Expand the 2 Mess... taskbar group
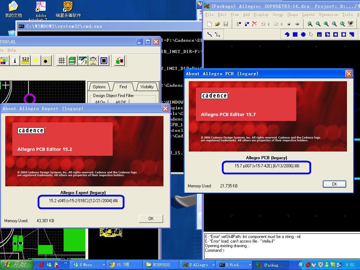This screenshot has width=360, height=270. pos(88,265)
